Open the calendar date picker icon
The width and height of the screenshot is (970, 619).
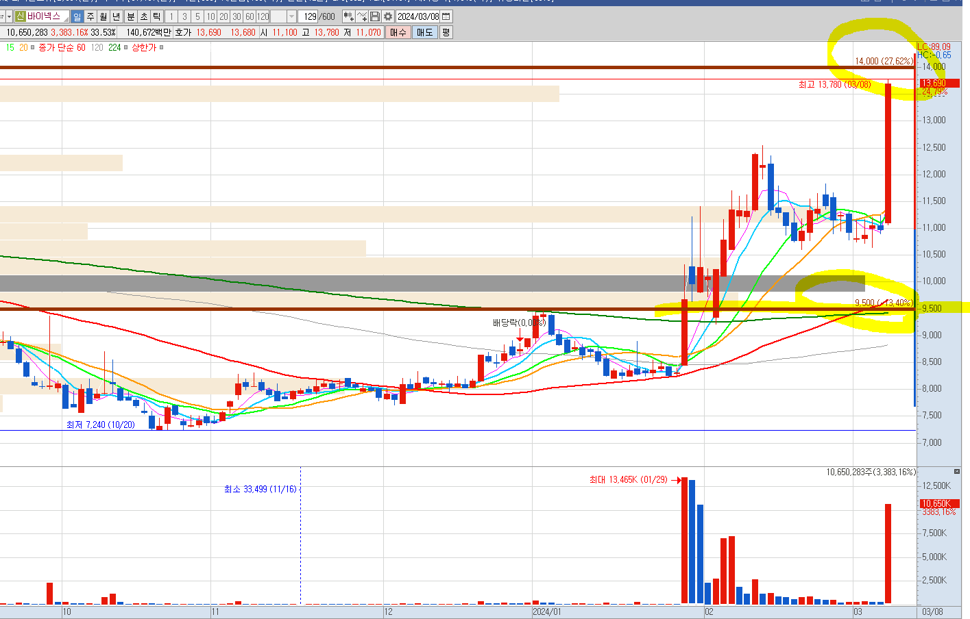pos(446,16)
